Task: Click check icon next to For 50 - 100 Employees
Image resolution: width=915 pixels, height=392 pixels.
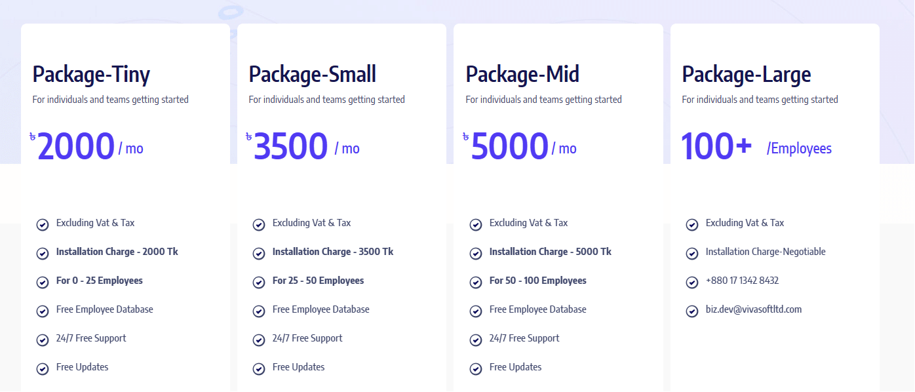Action: [476, 283]
